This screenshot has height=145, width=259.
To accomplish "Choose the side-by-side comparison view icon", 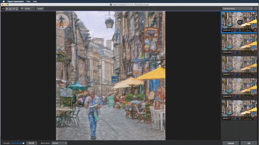I will click(x=14, y=9).
